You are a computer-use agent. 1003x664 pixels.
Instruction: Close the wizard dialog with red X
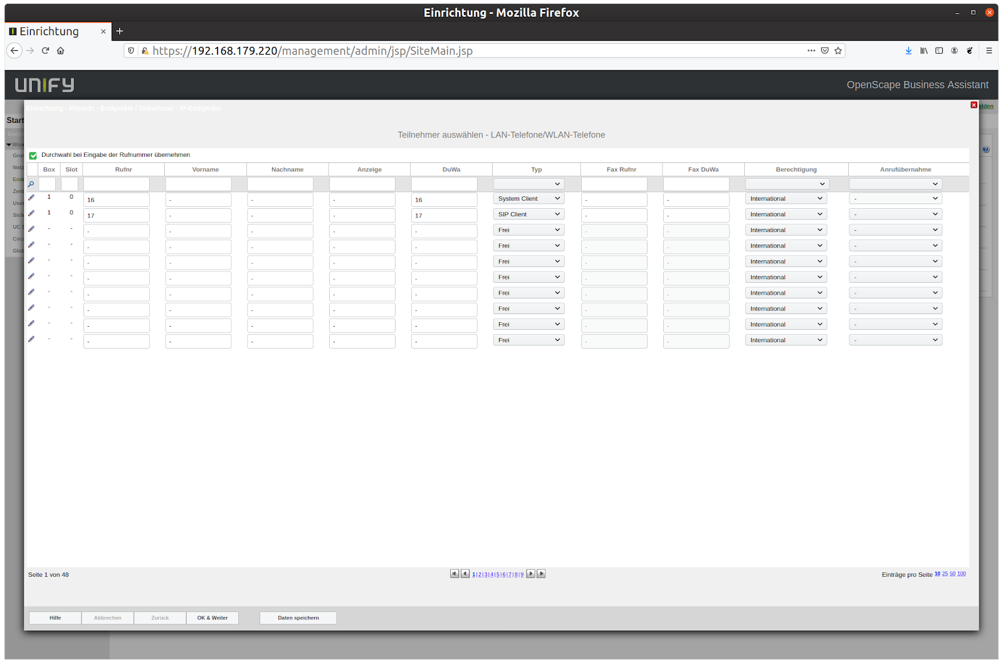[x=974, y=105]
